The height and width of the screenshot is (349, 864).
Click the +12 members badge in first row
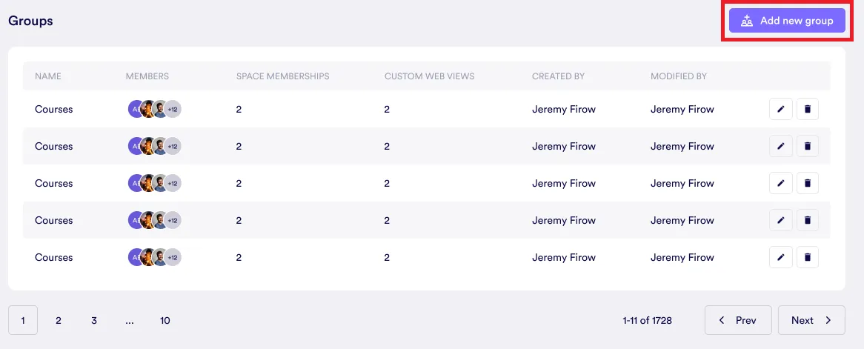[173, 109]
